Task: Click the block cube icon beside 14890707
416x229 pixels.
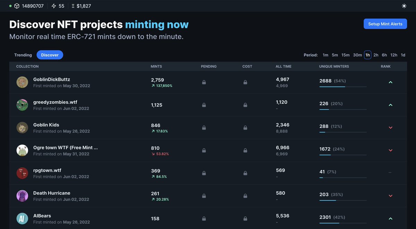Action: [x=17, y=6]
